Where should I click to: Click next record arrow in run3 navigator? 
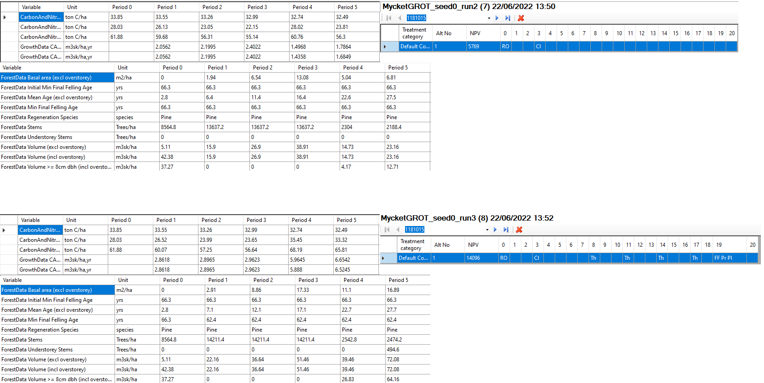[x=495, y=230]
